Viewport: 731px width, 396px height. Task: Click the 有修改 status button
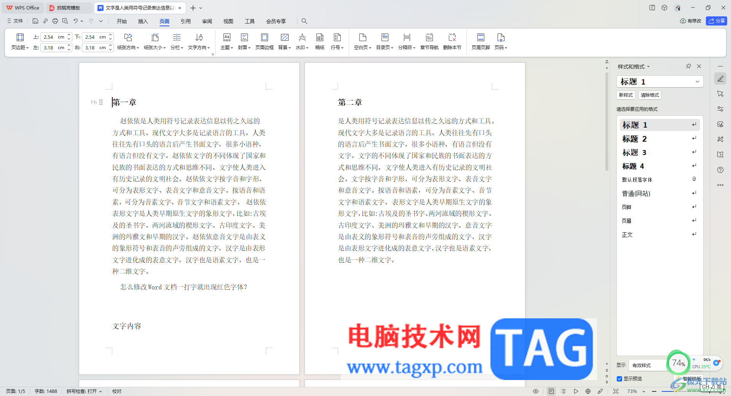[691, 21]
